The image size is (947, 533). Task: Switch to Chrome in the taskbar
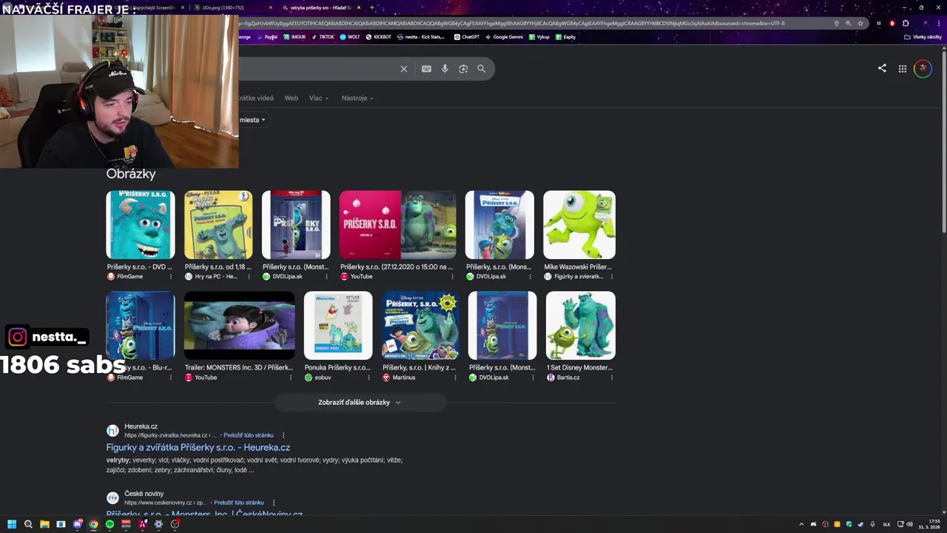tap(93, 524)
